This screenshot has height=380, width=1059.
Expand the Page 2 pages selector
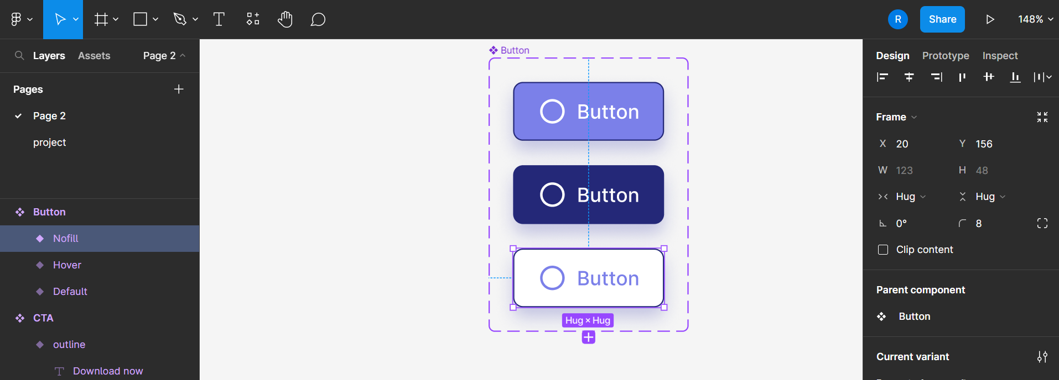click(164, 56)
